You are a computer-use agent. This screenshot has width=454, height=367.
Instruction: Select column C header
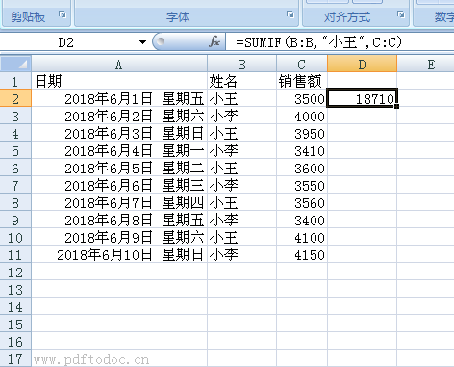pos(302,65)
